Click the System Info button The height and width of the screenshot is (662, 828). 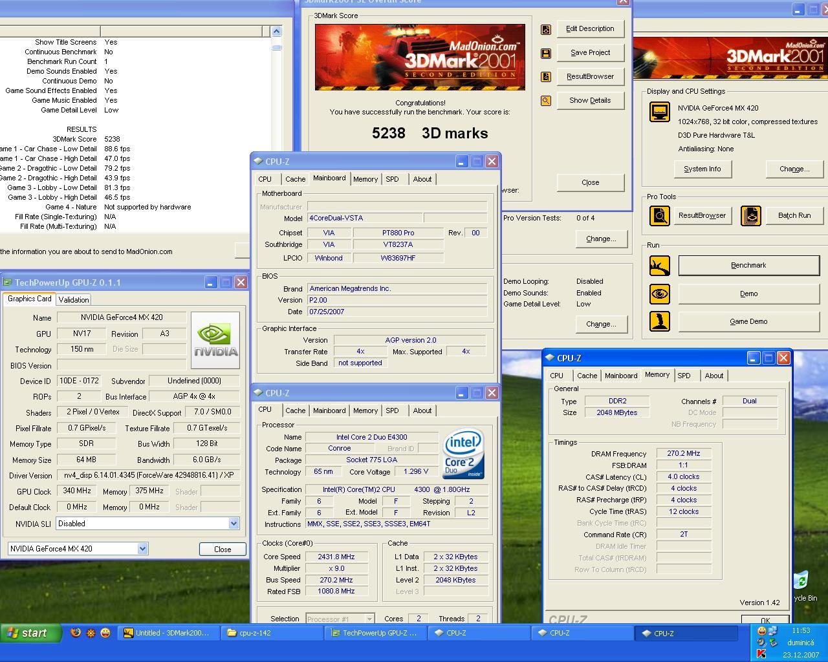click(x=702, y=169)
